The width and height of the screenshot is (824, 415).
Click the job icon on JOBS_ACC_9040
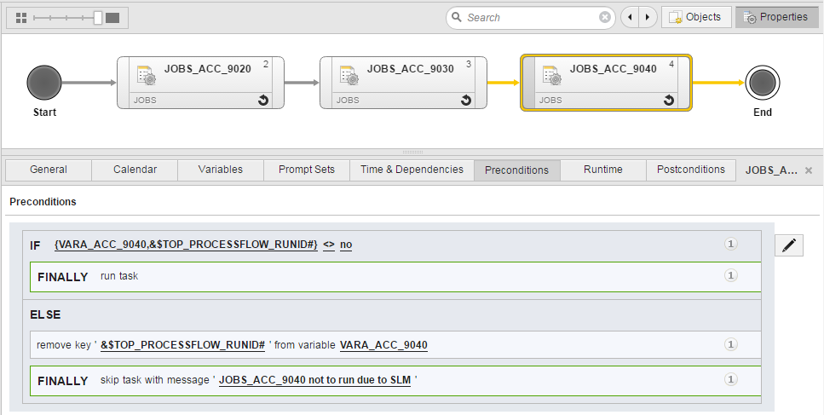tap(553, 74)
